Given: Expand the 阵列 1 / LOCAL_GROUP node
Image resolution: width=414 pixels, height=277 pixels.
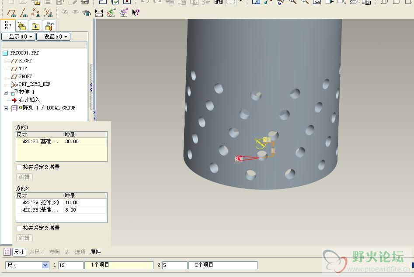Looking at the screenshot, I should (6, 108).
